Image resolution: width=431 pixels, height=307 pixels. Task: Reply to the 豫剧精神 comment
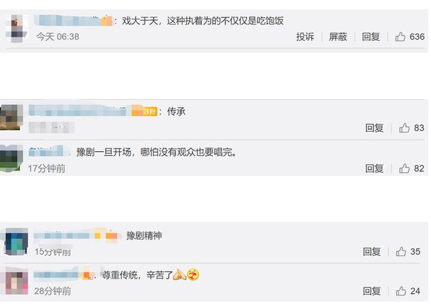[x=372, y=251]
